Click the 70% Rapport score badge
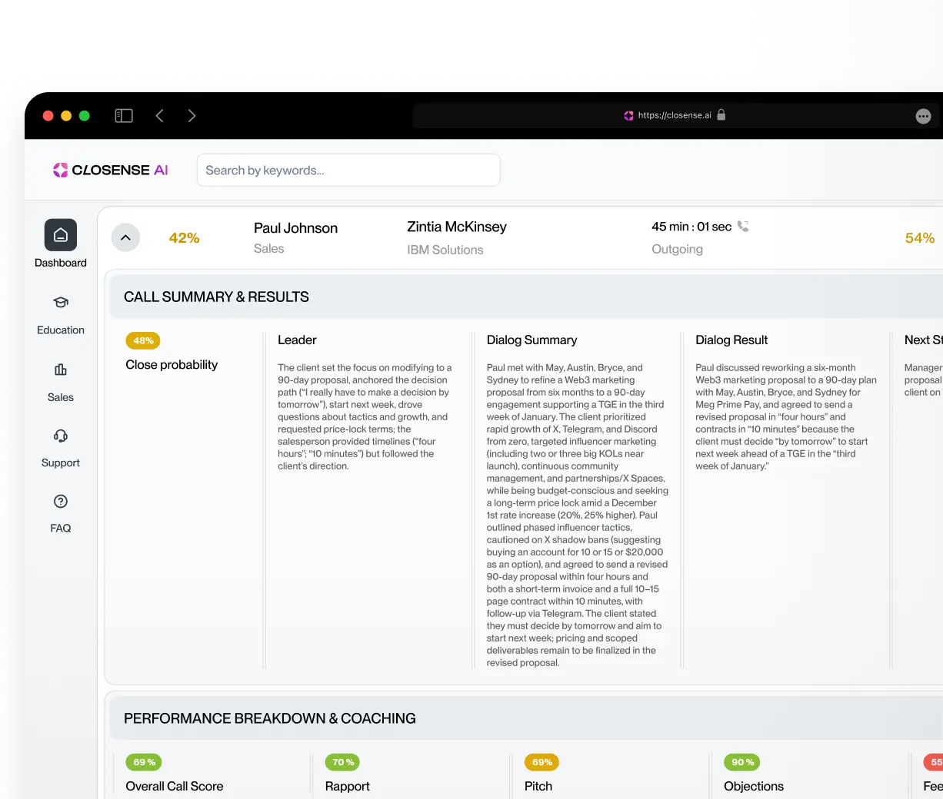Image resolution: width=943 pixels, height=799 pixels. click(343, 762)
